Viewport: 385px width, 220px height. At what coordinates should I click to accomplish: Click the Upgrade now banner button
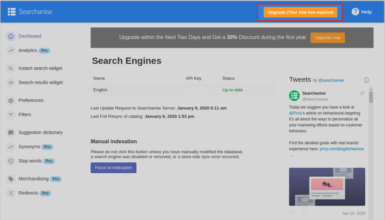click(x=327, y=38)
